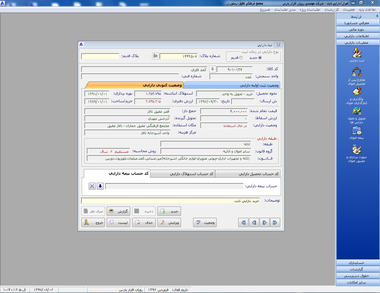Open the ثبت دارایی sidebar icon
The image size is (380, 293).
[x=357, y=55]
